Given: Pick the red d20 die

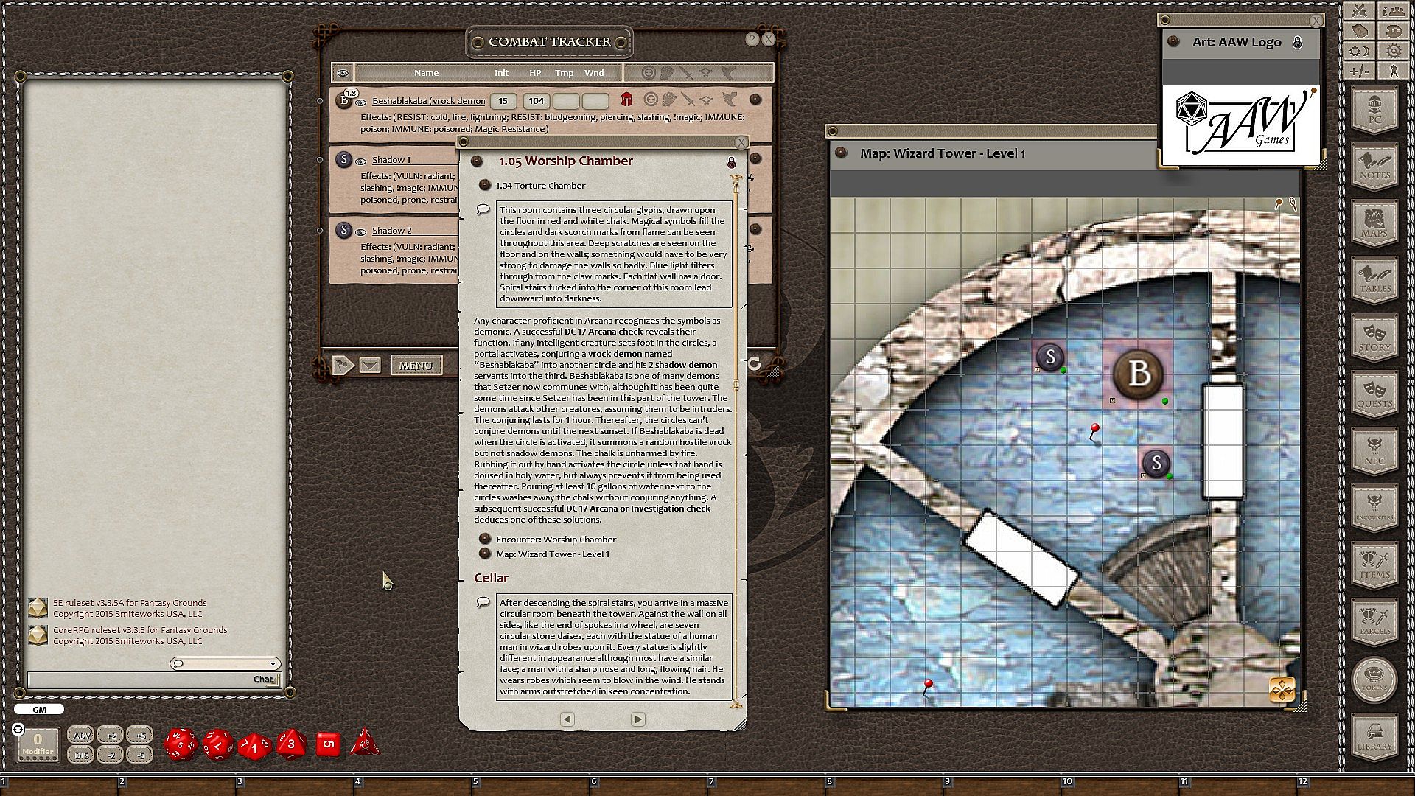Looking at the screenshot, I should (x=181, y=744).
